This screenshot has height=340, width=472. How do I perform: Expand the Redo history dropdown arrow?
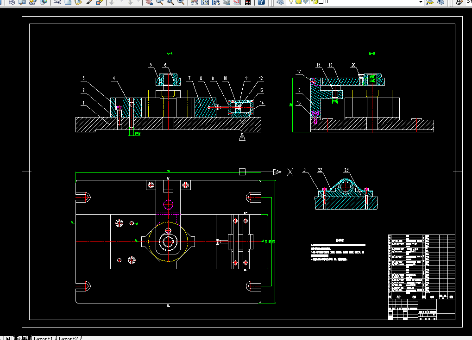tap(138, 2)
